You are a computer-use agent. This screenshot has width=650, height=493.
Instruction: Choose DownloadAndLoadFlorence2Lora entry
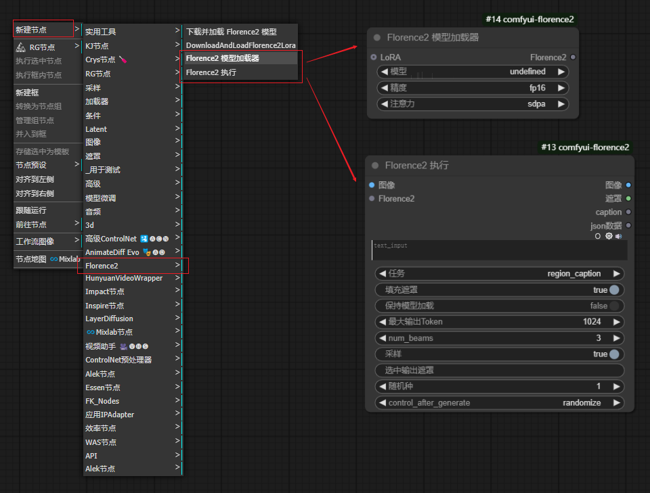pos(241,45)
